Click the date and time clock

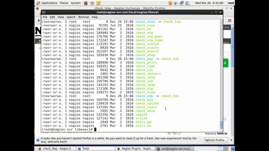click(209, 3)
